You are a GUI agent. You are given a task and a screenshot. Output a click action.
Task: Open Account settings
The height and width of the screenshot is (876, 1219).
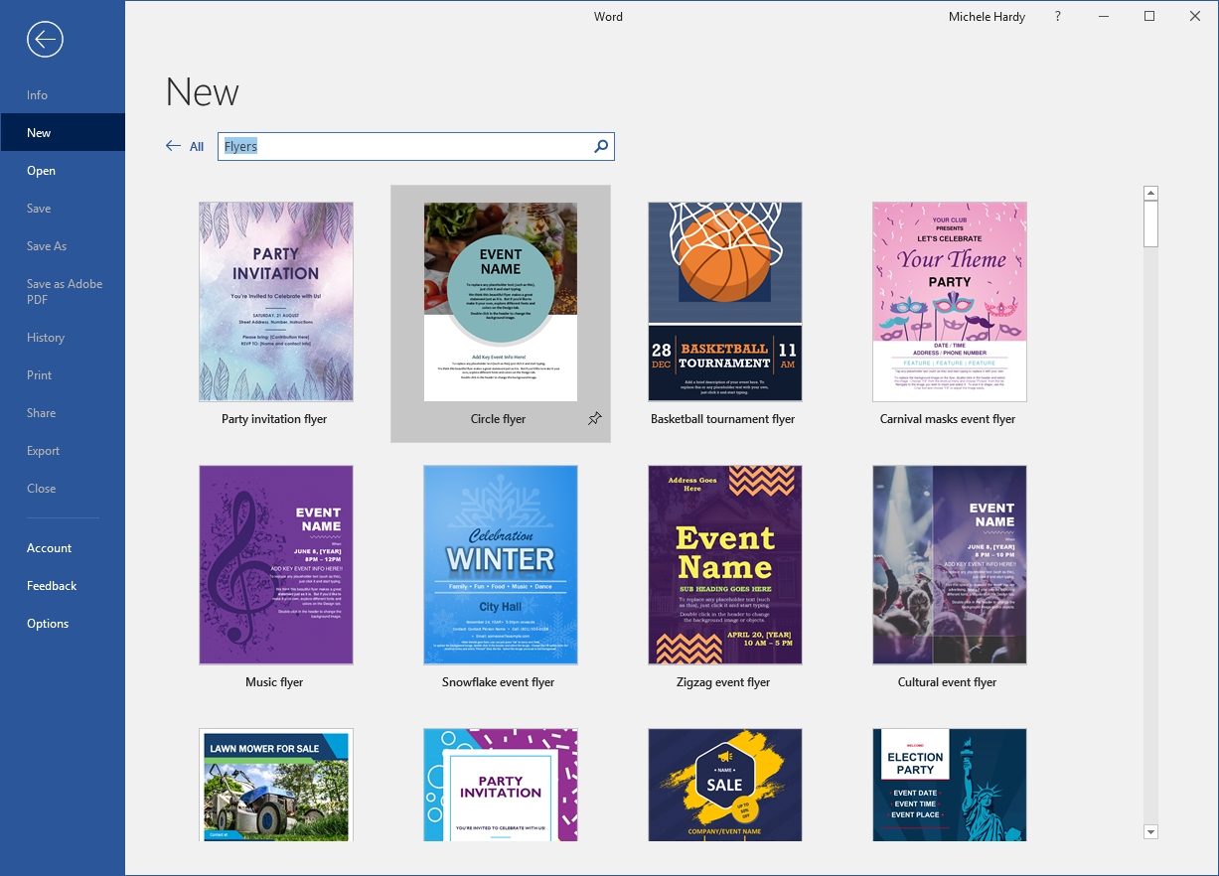point(49,547)
